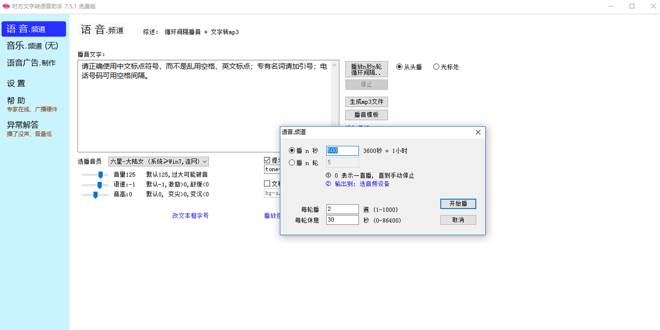Close the 语音.频道 dialog
The height and width of the screenshot is (330, 660).
click(x=477, y=133)
